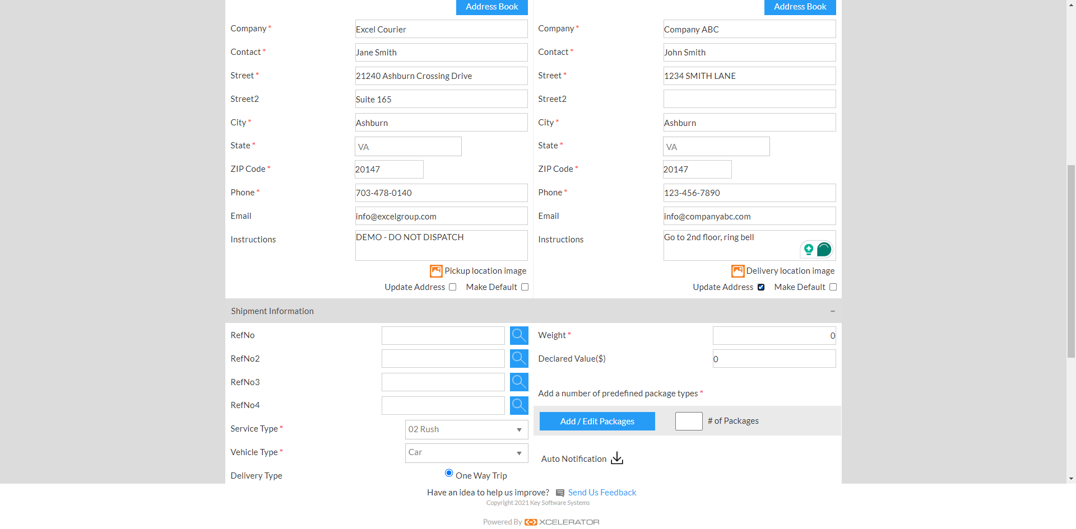1076x529 pixels.
Task: Click the delivery Email field info@companyabc.com
Action: pyautogui.click(x=749, y=216)
